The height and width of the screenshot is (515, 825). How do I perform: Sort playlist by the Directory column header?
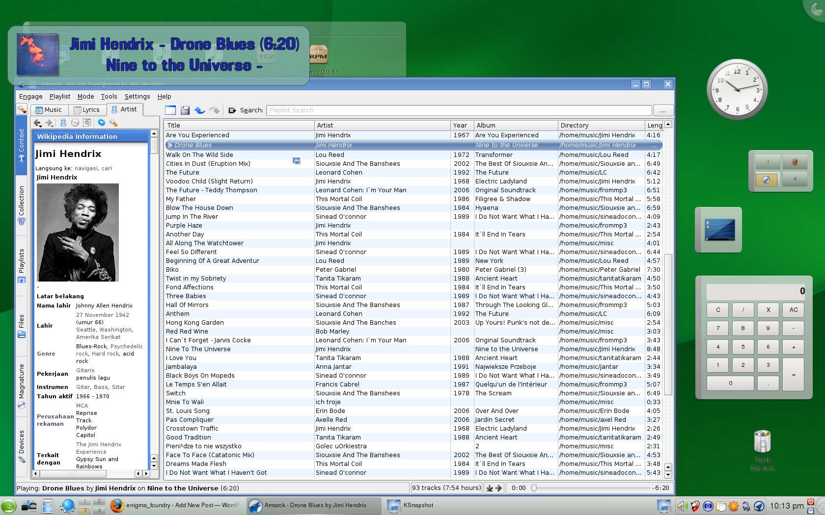[x=602, y=126]
